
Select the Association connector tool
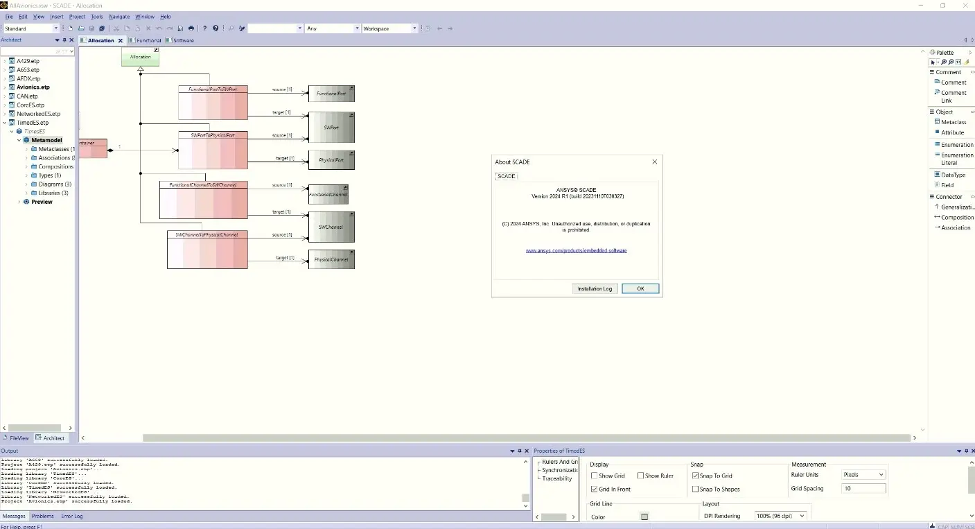[952, 227]
